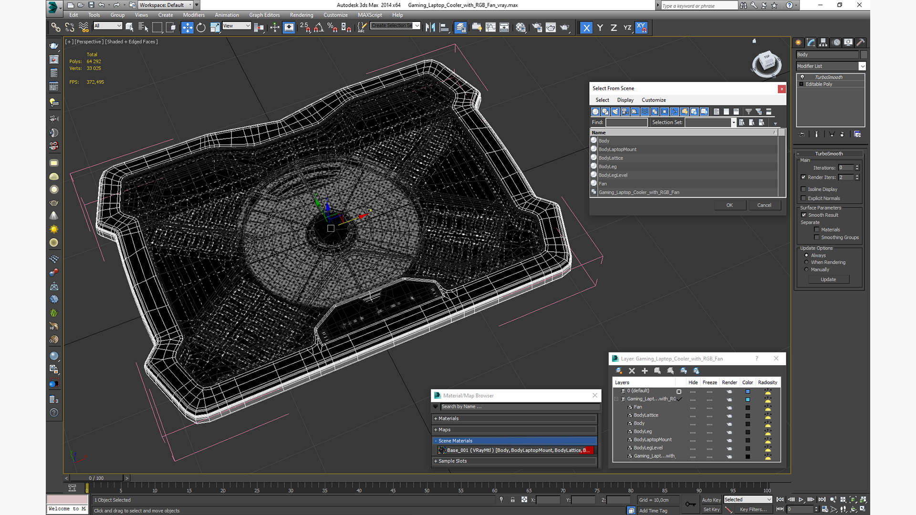Click Add Selected Objects plus icon in Layer dialog
Screen dimensions: 916x515
(x=645, y=371)
